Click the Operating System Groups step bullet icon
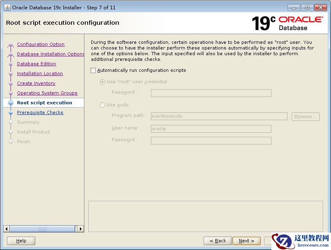331x250 pixels. [11, 93]
